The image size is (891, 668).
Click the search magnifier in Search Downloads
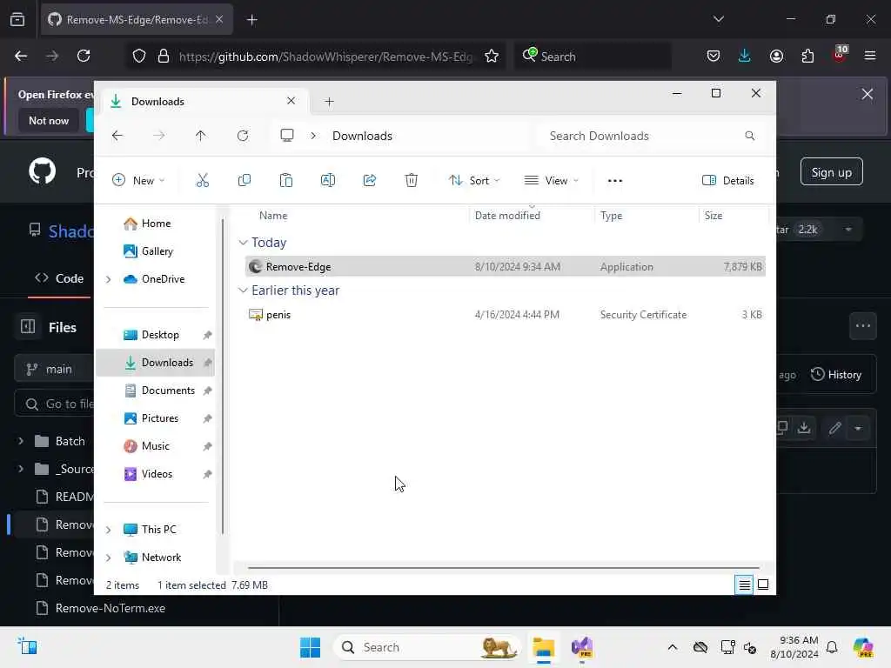[749, 136]
